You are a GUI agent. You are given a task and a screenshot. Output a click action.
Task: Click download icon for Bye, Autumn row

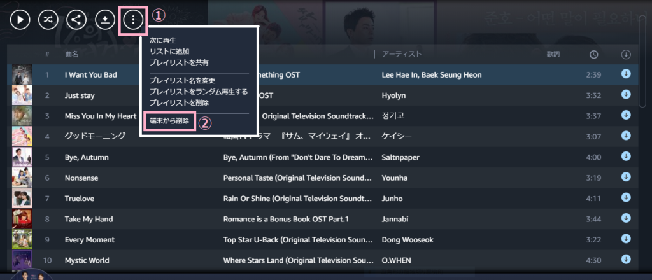626,156
